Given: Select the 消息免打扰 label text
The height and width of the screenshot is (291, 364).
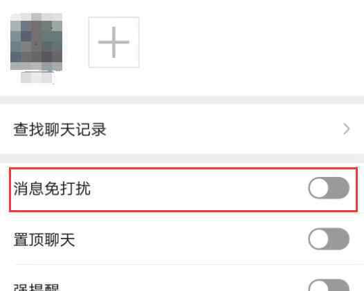Looking at the screenshot, I should pos(52,188).
